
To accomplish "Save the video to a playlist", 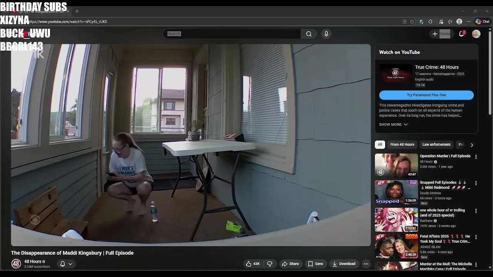I will (x=315, y=264).
